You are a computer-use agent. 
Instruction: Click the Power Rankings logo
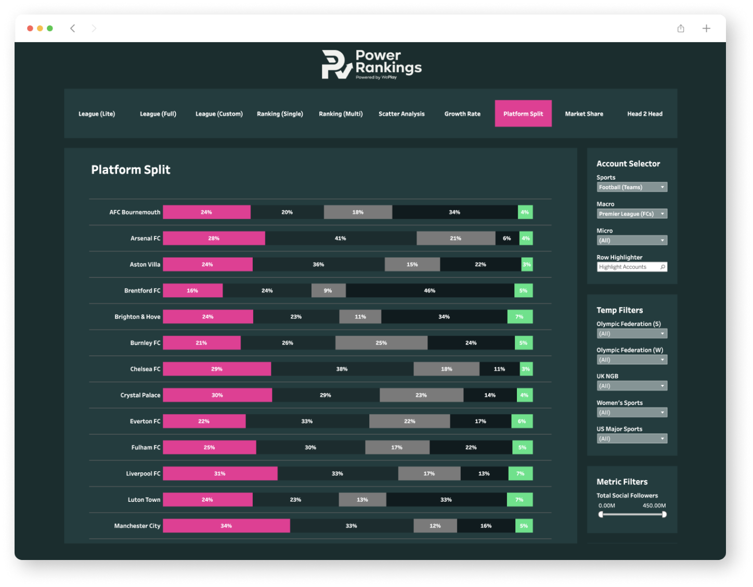pos(371,64)
